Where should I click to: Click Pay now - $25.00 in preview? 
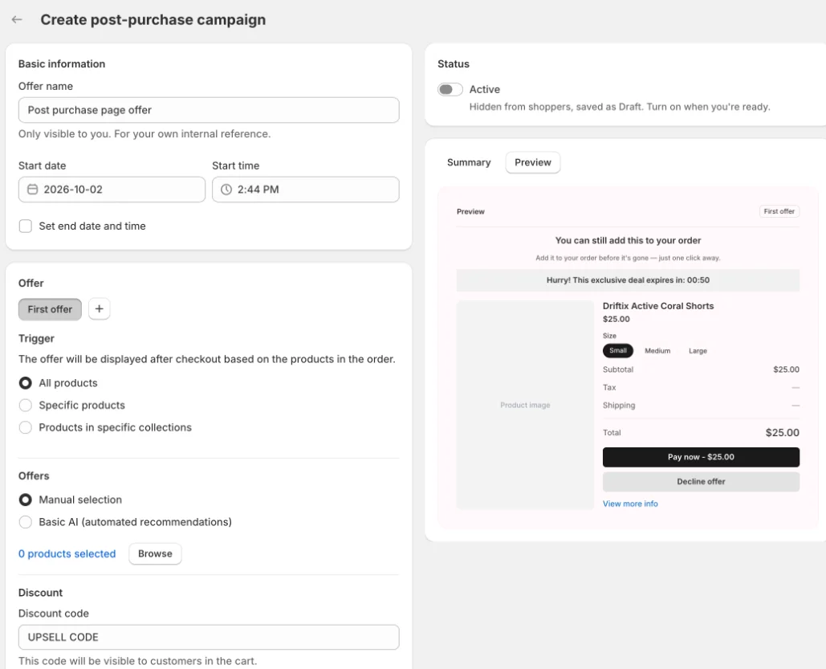701,457
